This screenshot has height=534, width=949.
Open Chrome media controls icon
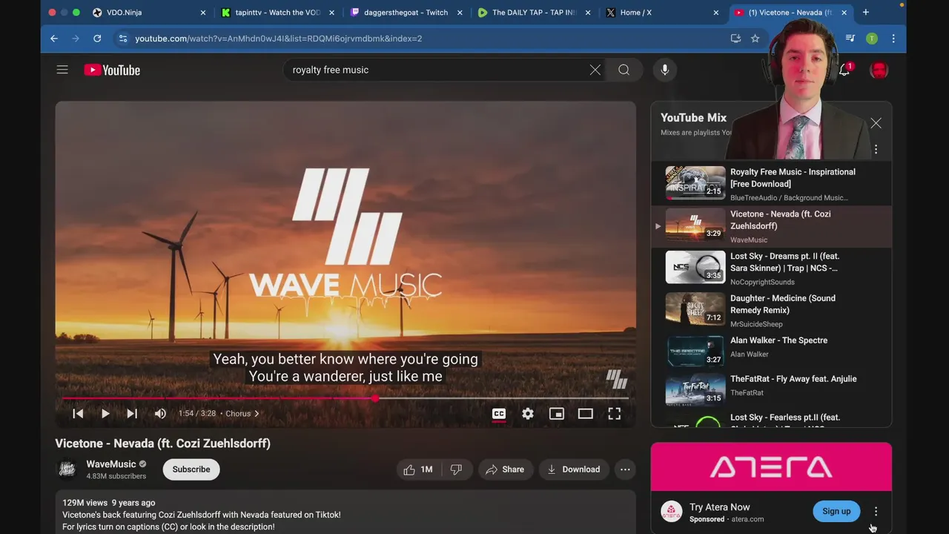850,39
